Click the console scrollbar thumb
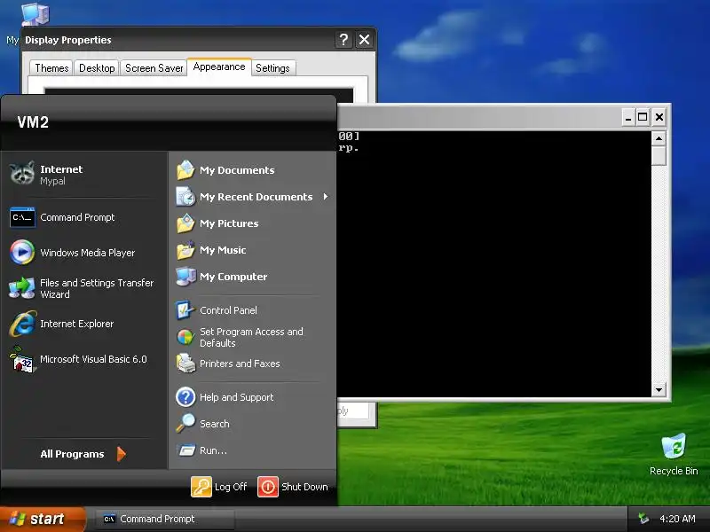Screen dimensions: 710x532 coord(659,156)
